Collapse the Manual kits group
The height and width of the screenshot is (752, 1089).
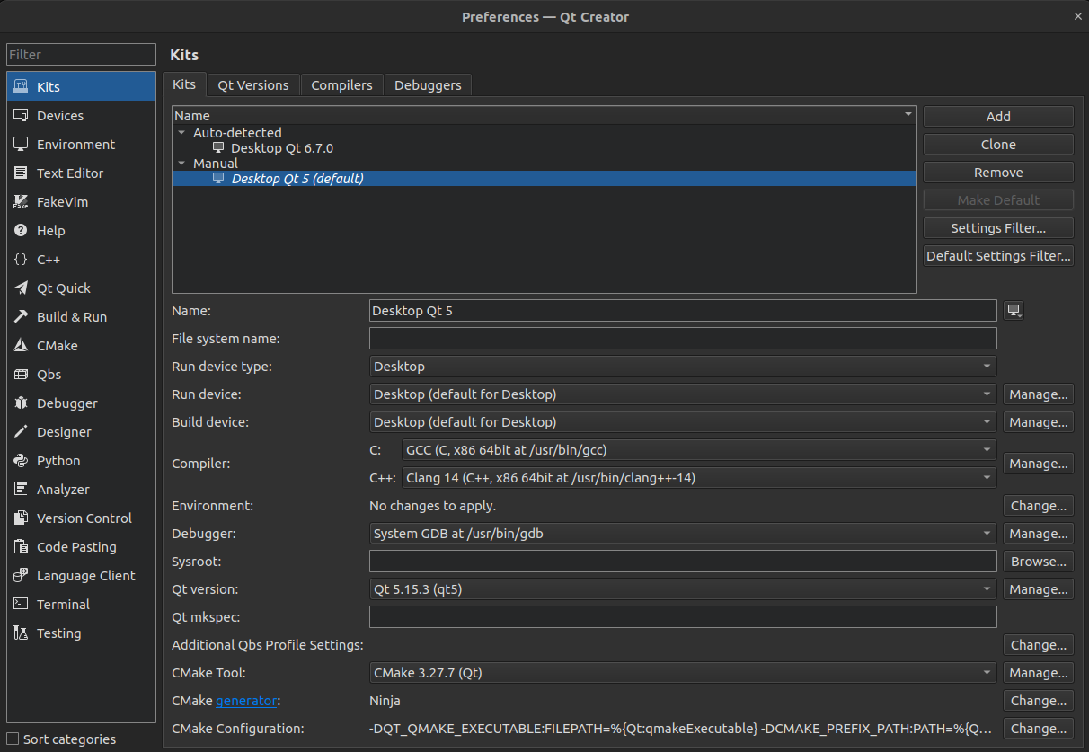[181, 164]
